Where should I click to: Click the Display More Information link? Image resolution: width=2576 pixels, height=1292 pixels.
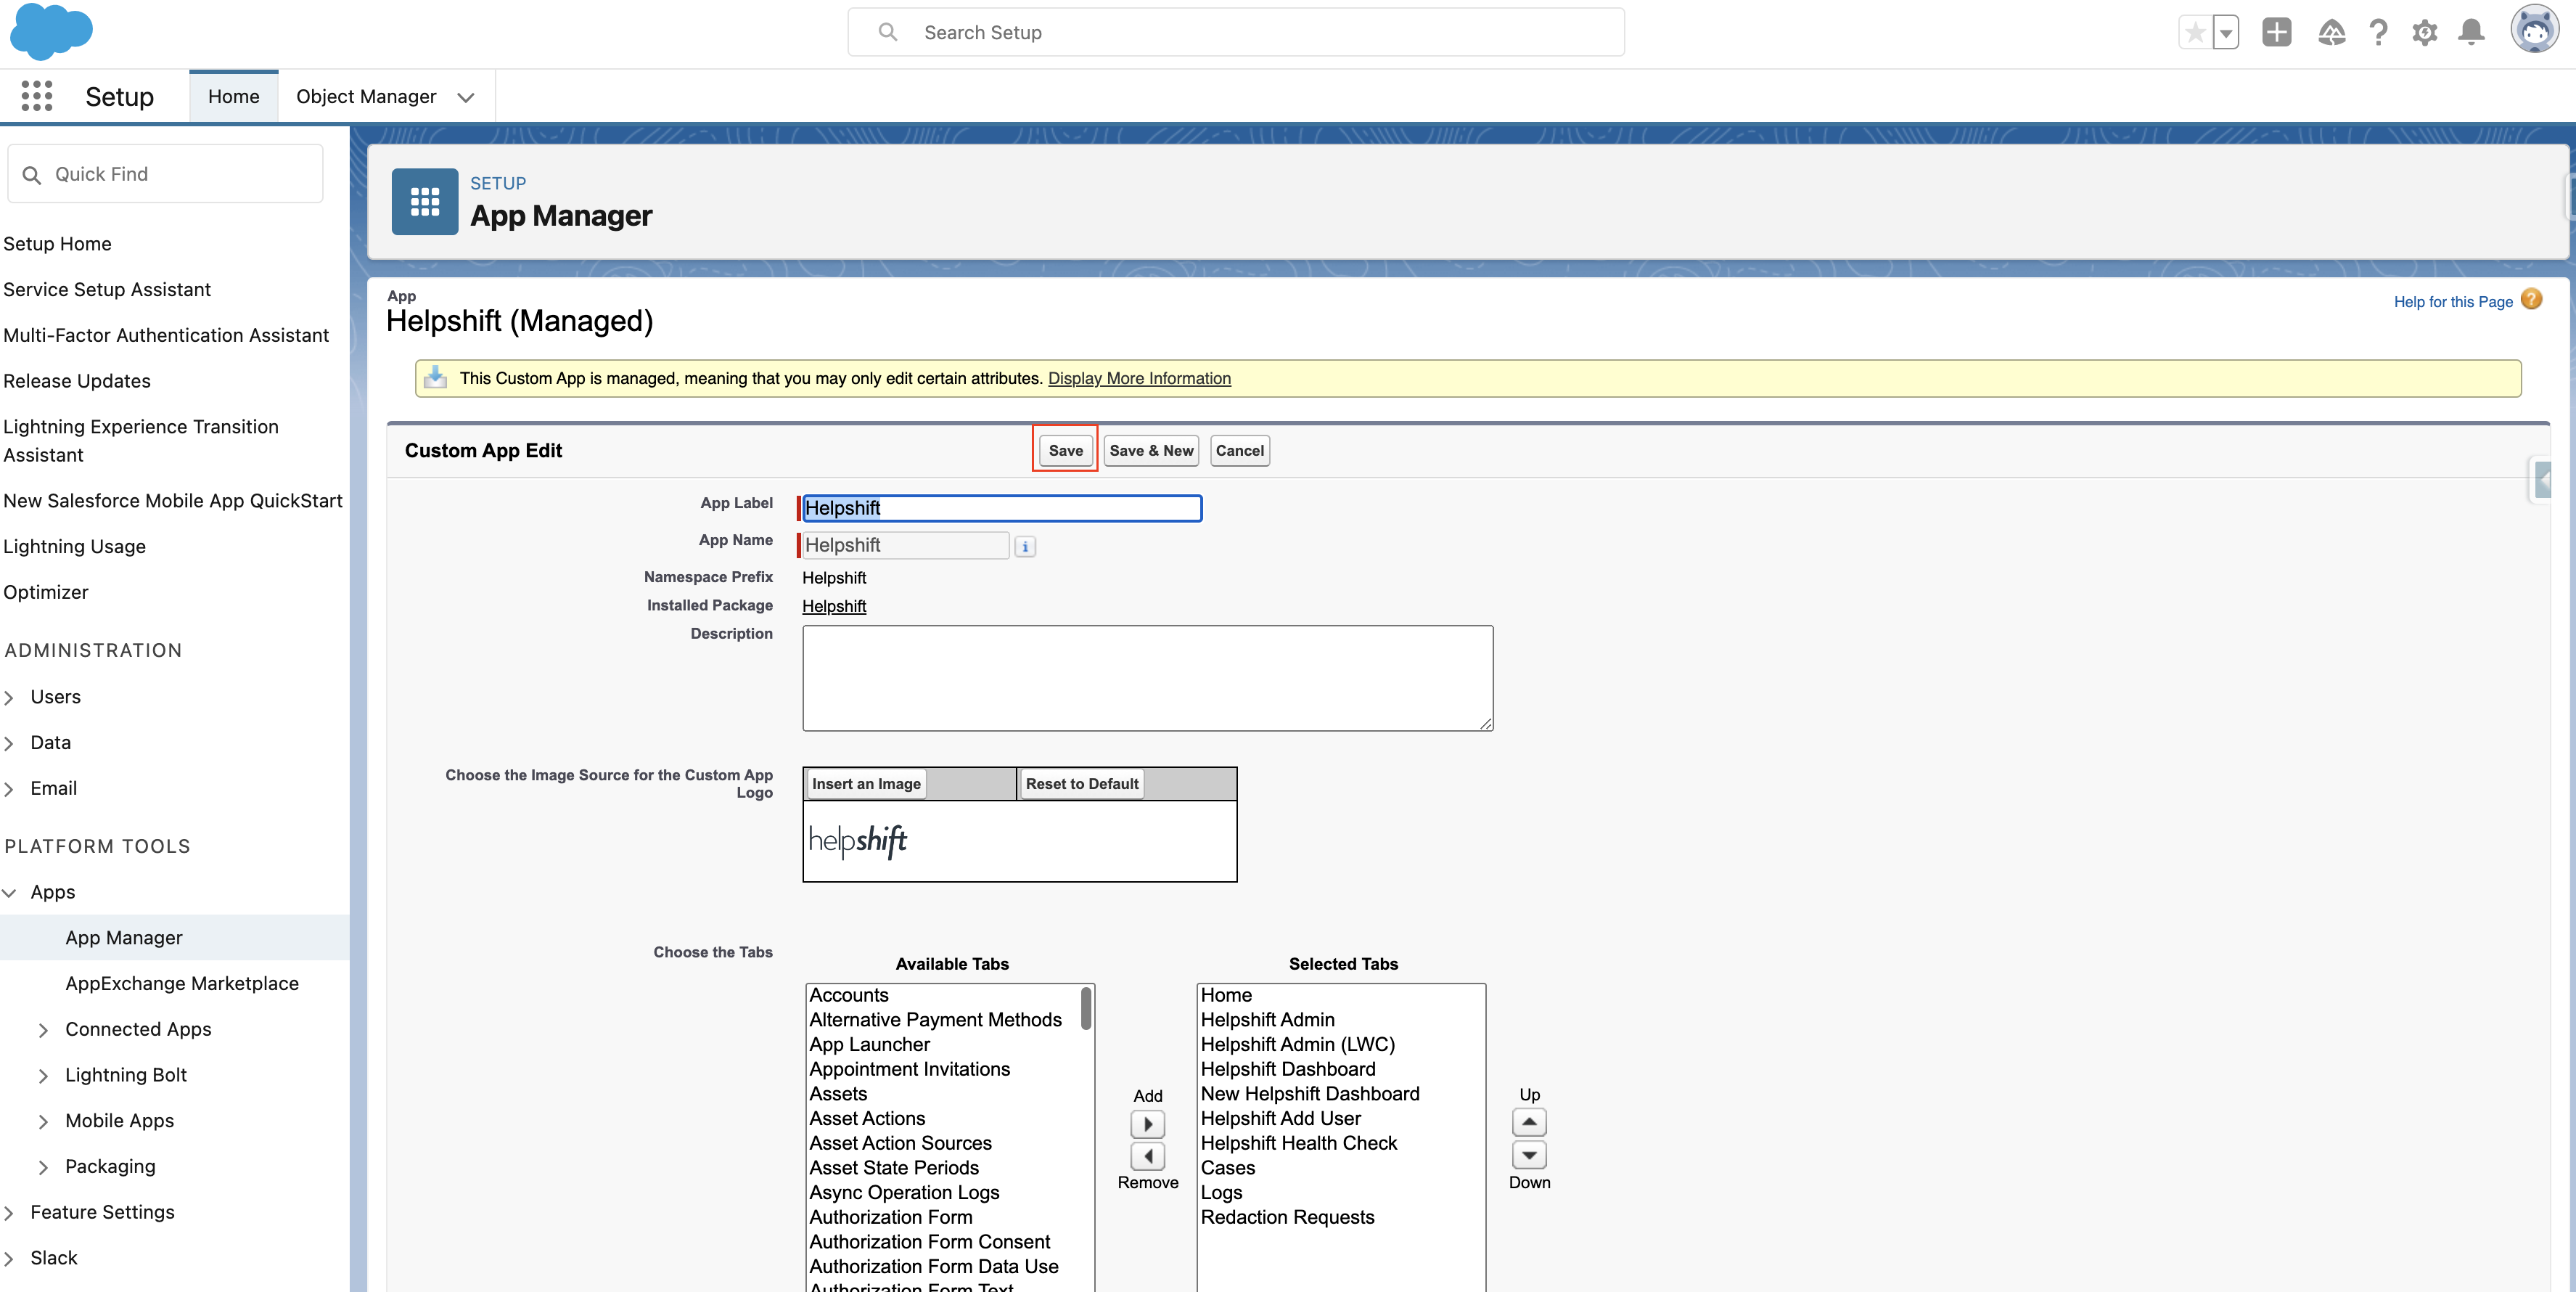pyautogui.click(x=1138, y=378)
